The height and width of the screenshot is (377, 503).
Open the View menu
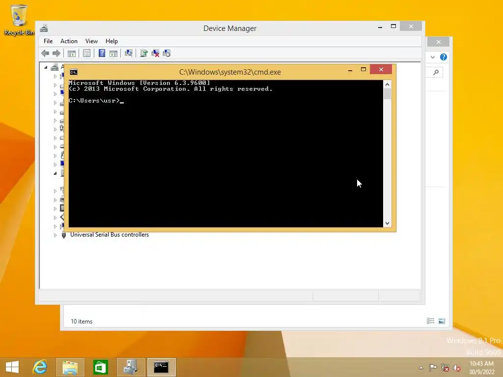point(91,41)
